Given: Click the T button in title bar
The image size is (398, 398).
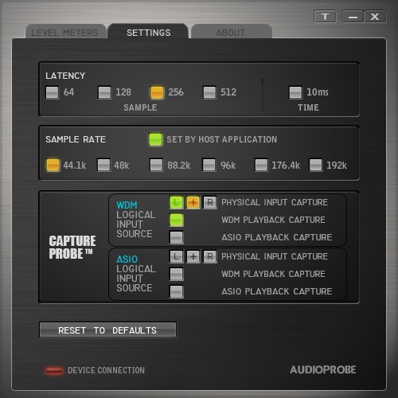Looking at the screenshot, I should pyautogui.click(x=325, y=17).
